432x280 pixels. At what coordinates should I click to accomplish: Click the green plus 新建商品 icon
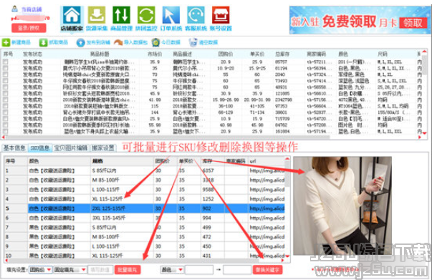6,42
